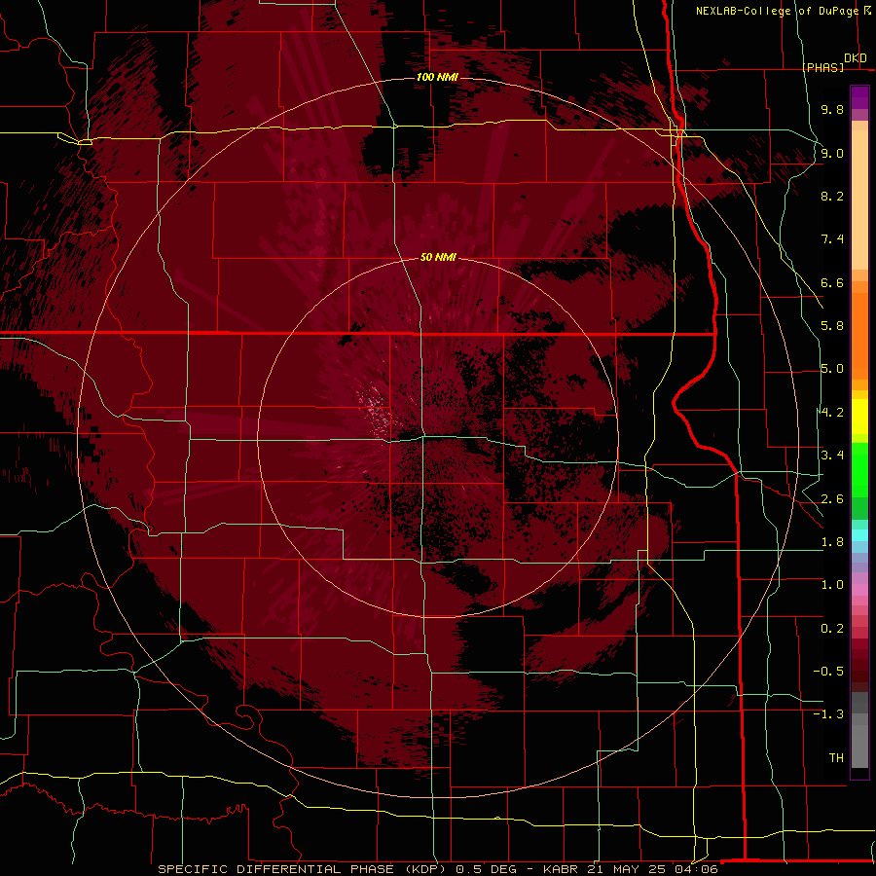Image resolution: width=876 pixels, height=876 pixels.
Task: Click the 4.2 value on the legend
Action: [x=832, y=413]
